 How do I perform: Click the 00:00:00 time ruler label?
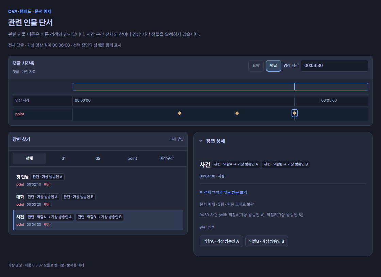(83, 100)
